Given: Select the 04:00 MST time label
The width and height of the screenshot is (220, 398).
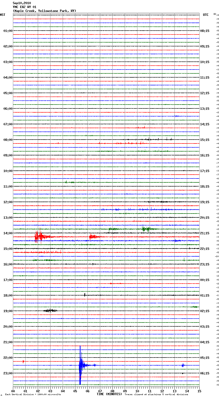Looking at the screenshot, I should click(x=8, y=78).
